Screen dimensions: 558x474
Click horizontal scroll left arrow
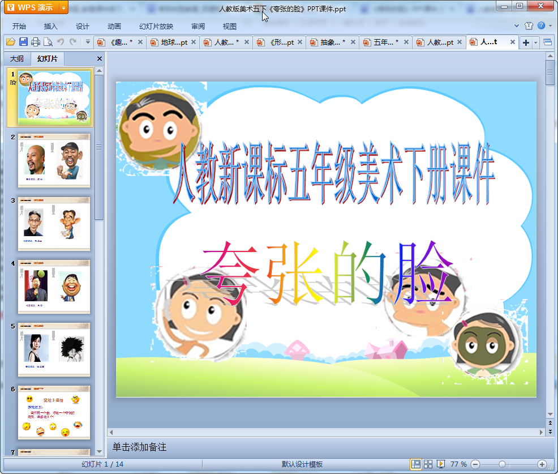111,432
